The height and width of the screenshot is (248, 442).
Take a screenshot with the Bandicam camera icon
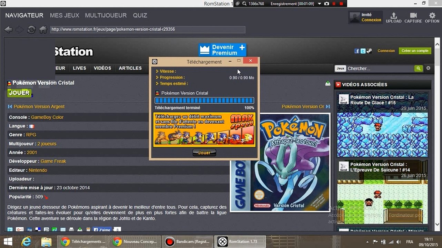tap(327, 3)
